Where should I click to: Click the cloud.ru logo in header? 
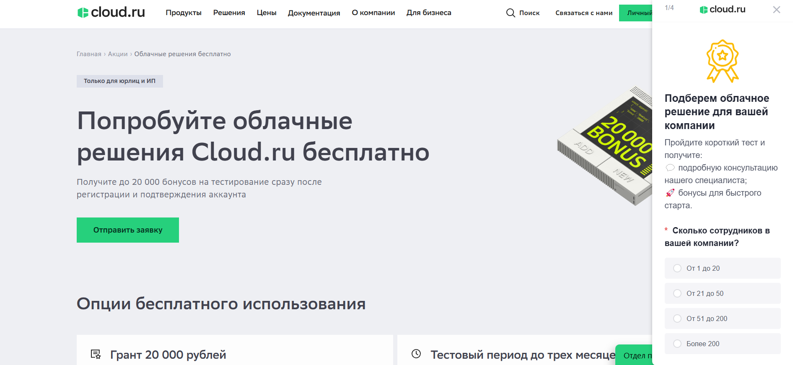[x=111, y=13]
